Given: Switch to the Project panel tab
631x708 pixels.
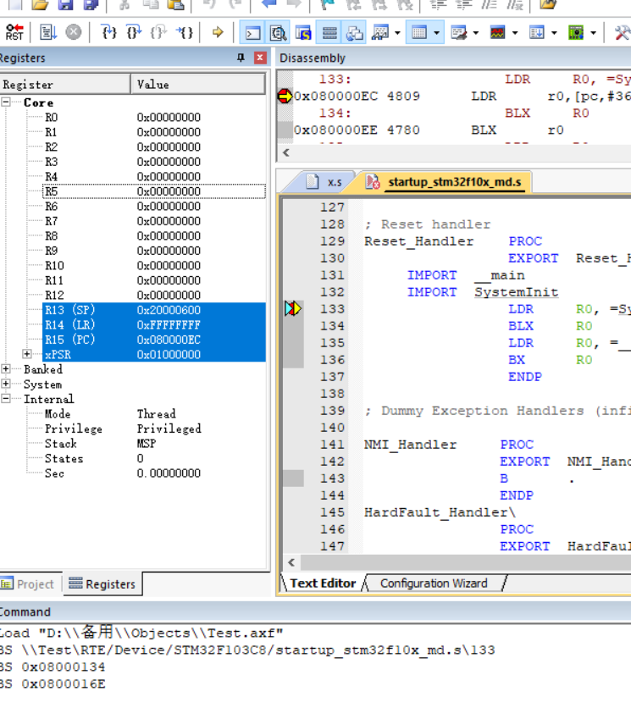Looking at the screenshot, I should (28, 584).
